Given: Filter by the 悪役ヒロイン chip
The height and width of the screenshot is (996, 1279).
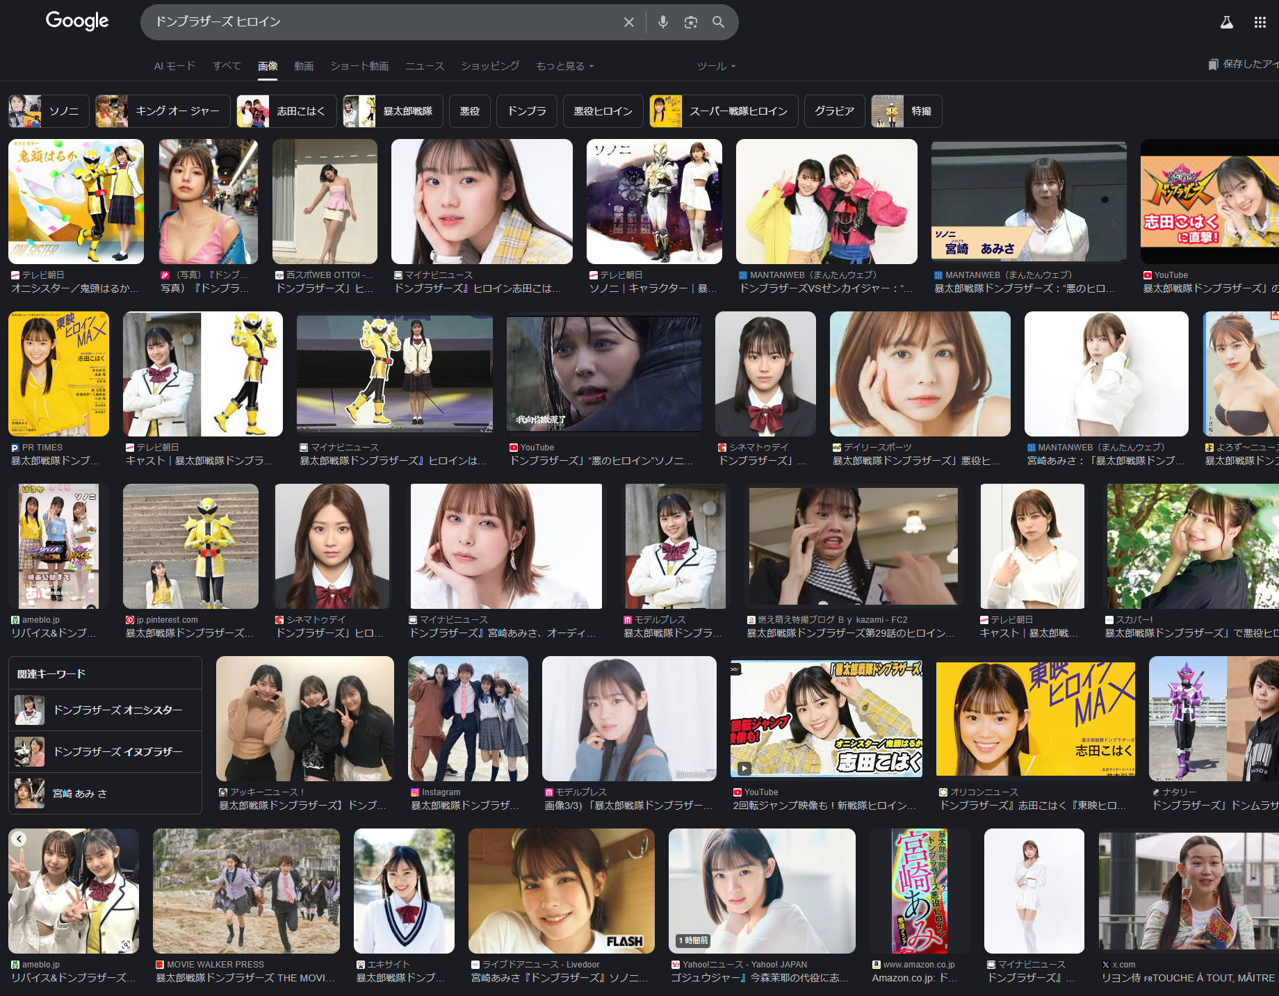Looking at the screenshot, I should [603, 111].
